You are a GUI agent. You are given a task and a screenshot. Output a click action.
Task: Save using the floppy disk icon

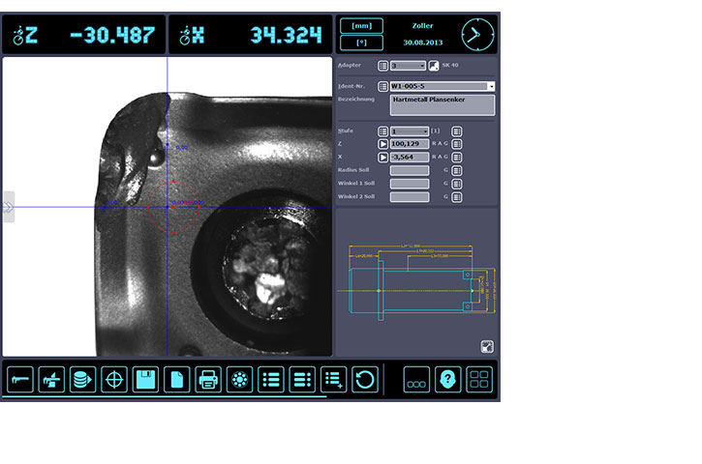(145, 379)
